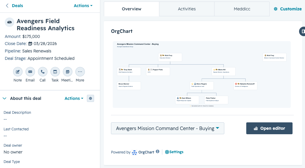
Task: Open About this deal gear settings
Action: pos(90,98)
